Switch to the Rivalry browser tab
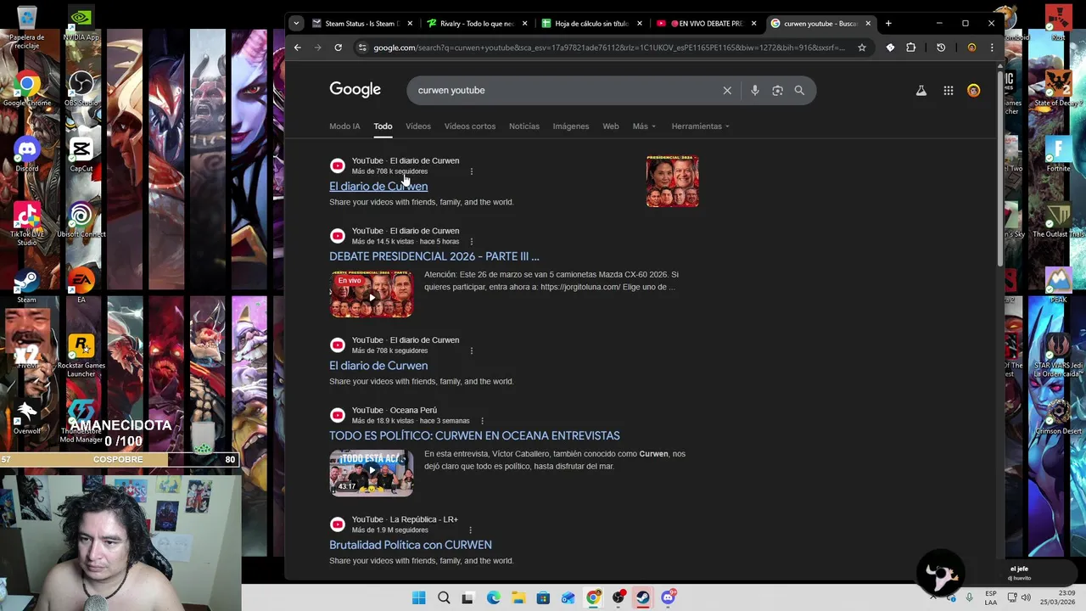 (478, 24)
